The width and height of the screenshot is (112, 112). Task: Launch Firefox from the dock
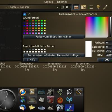(23, 92)
